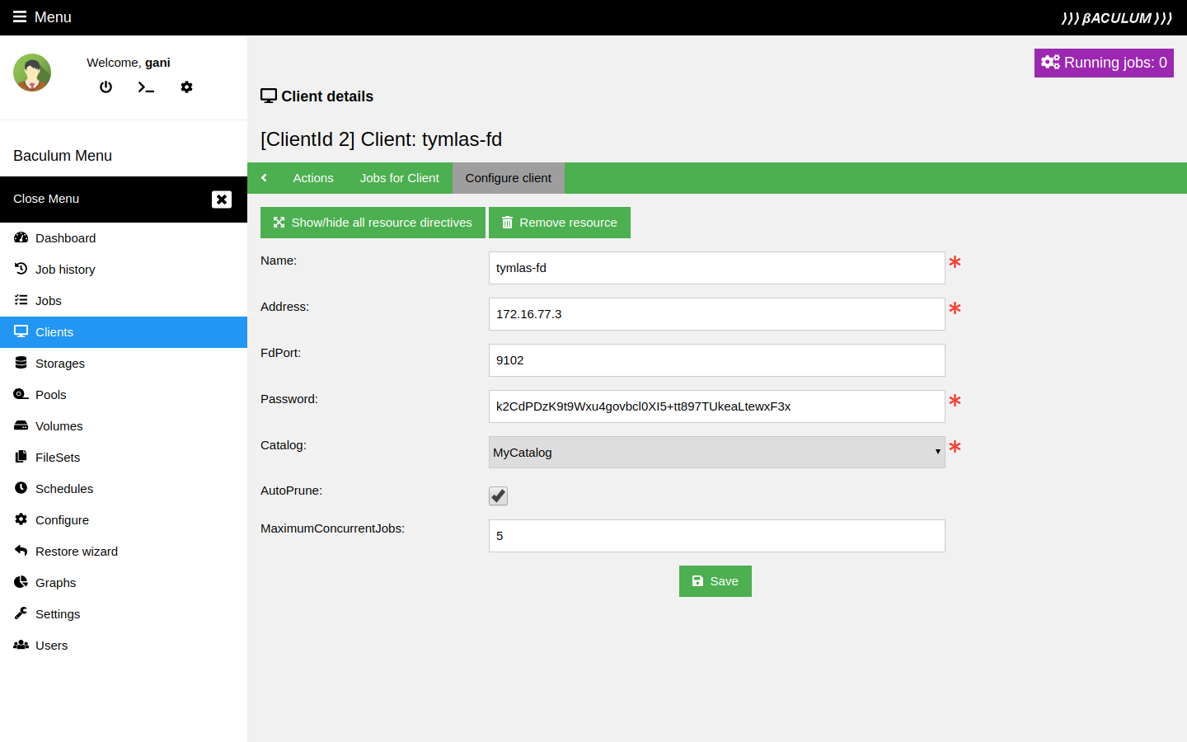The width and height of the screenshot is (1187, 742).
Task: Click the Volumes drive icon
Action: (21, 425)
